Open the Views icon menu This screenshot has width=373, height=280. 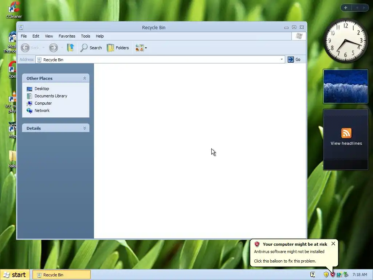pyautogui.click(x=141, y=48)
